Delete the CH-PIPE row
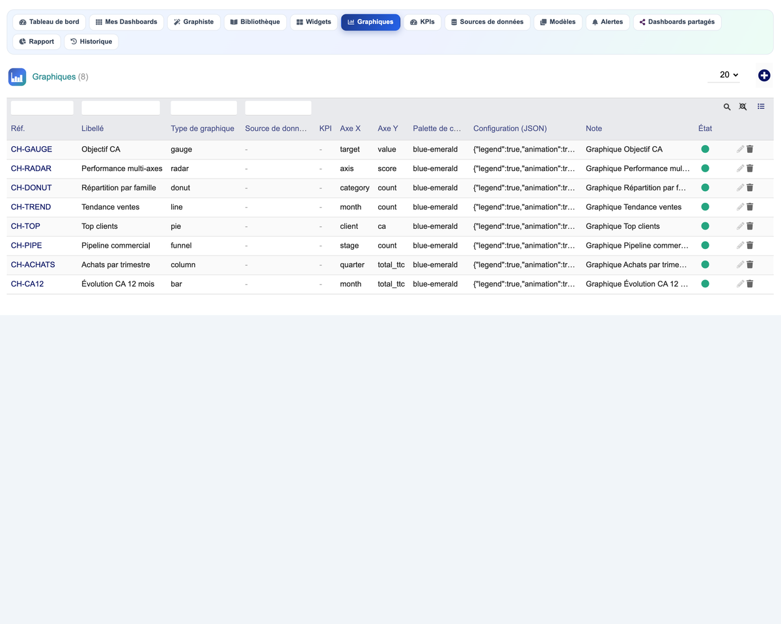 (750, 246)
